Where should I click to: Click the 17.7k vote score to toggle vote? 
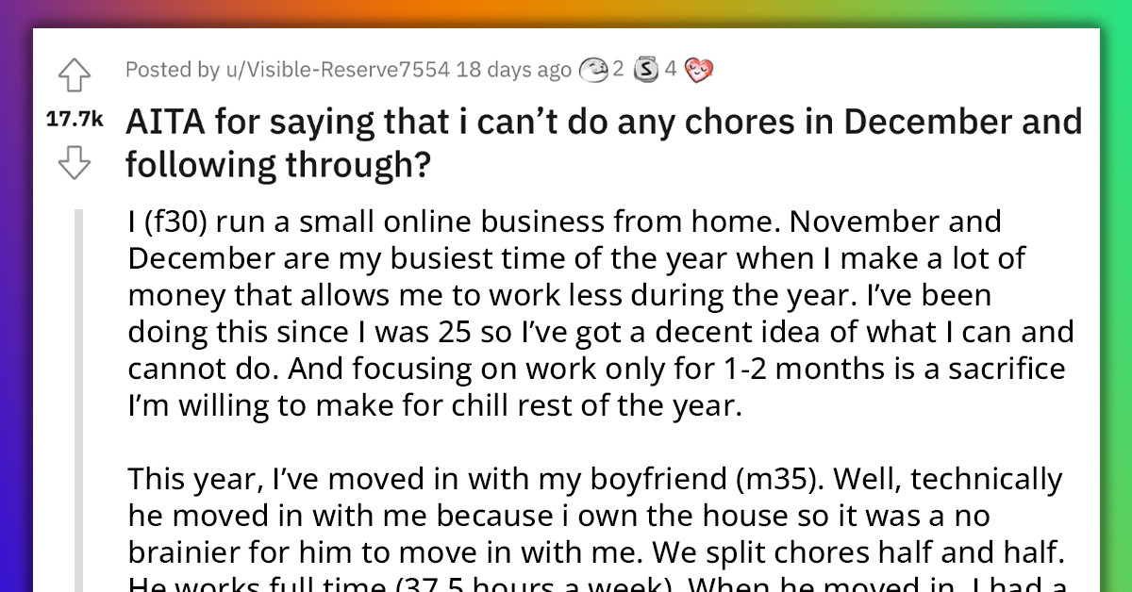pos(75,116)
